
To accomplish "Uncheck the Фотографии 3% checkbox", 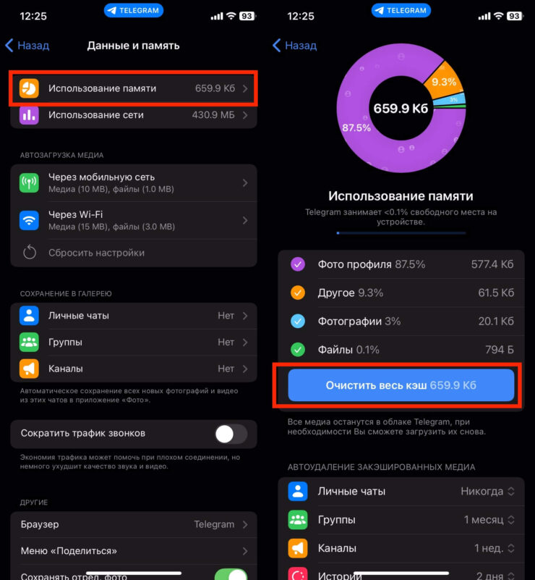I will point(298,321).
